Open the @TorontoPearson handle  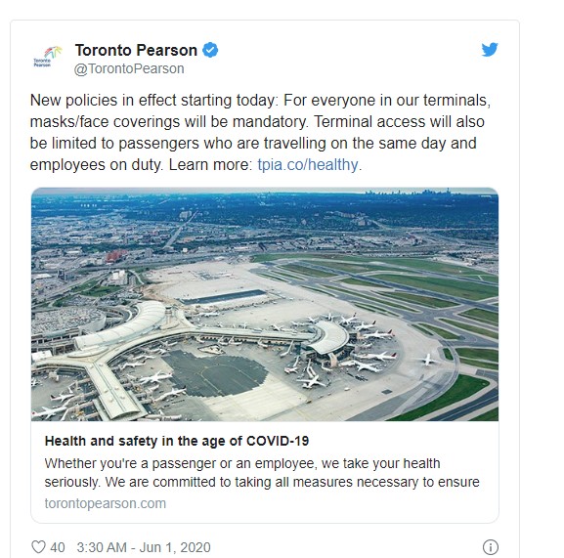(x=129, y=68)
